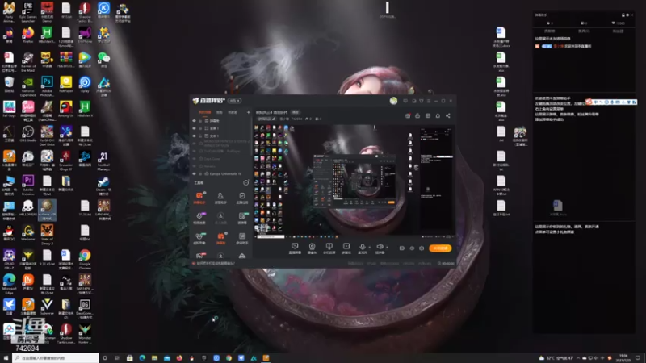This screenshot has width=646, height=363.
Task: Toggle visibility of MONSTER HUNTER STORIES 2 source
Action: [x=194, y=144]
